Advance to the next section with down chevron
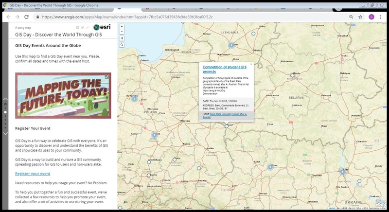 (5, 134)
